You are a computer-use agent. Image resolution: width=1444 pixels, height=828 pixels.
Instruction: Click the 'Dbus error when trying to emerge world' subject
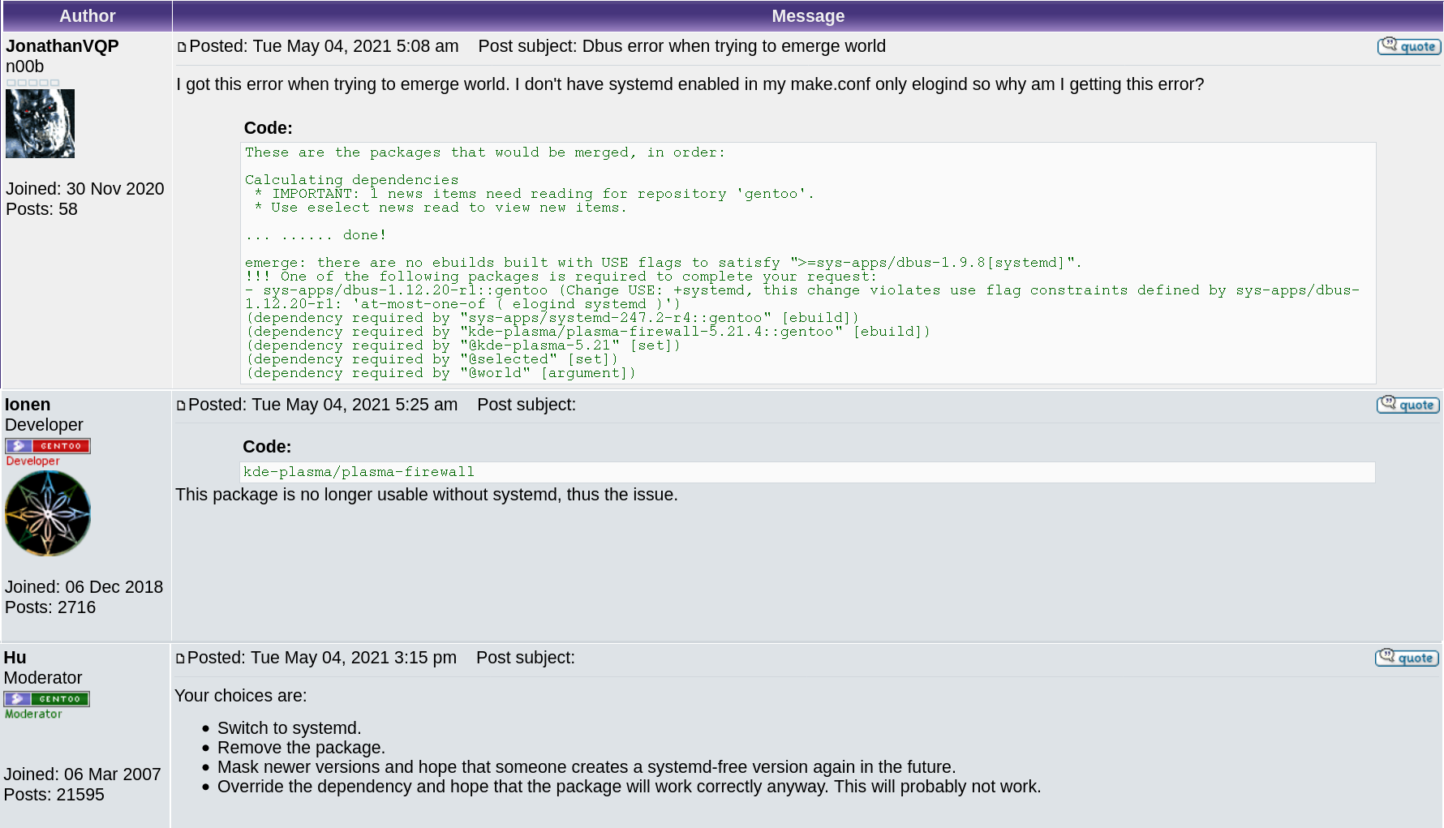[733, 46]
